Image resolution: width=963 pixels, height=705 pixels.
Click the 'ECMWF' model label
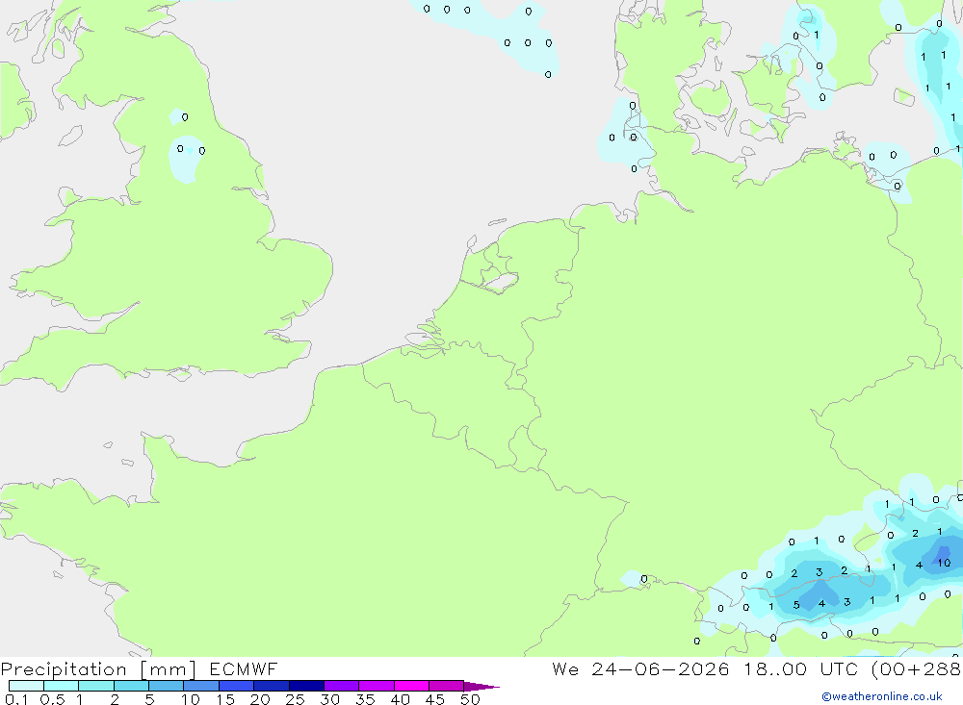tap(244, 668)
